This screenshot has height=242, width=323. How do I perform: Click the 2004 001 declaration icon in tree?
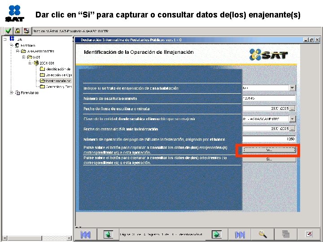coord(36,63)
